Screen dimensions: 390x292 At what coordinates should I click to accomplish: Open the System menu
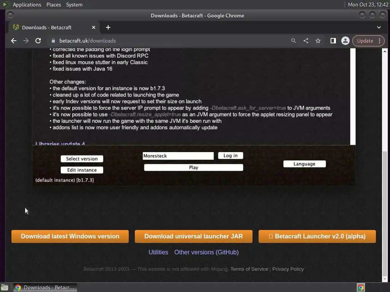coord(74,5)
